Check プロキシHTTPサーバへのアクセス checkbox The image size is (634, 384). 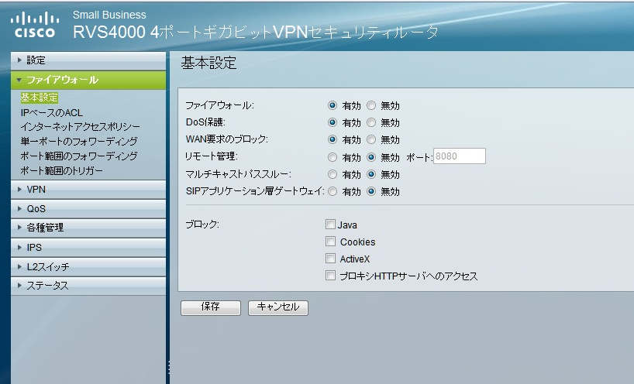[330, 276]
